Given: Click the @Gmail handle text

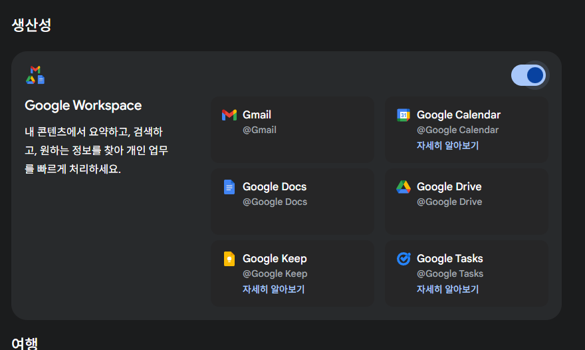Looking at the screenshot, I should click(259, 130).
